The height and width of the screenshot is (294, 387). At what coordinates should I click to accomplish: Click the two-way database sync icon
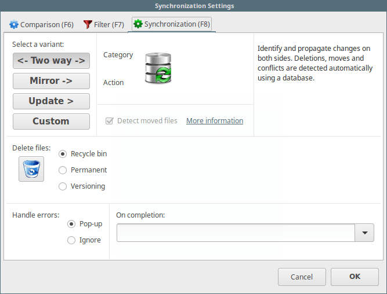[x=158, y=68]
